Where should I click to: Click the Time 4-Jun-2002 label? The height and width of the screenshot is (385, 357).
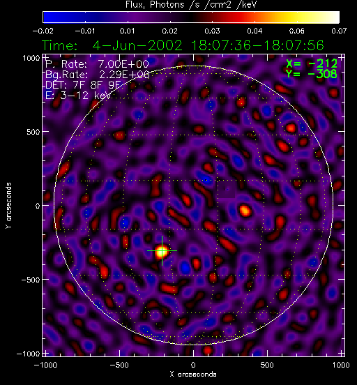183,45
